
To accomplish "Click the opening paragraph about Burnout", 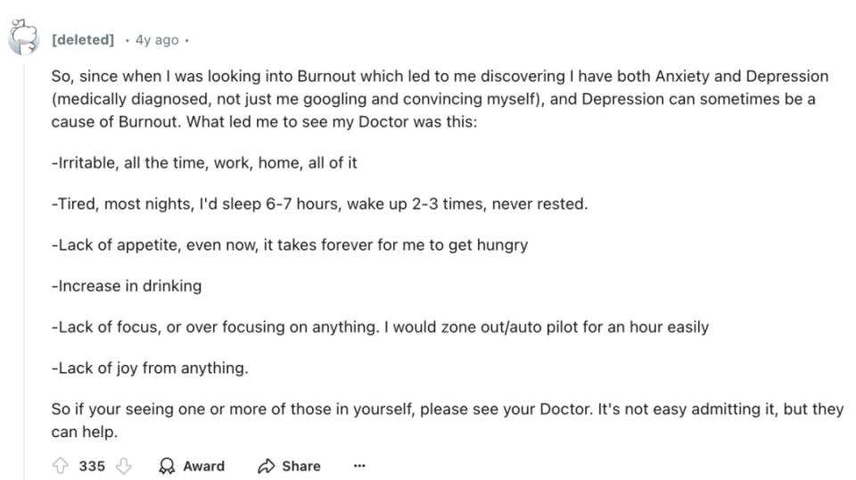I will pos(440,99).
